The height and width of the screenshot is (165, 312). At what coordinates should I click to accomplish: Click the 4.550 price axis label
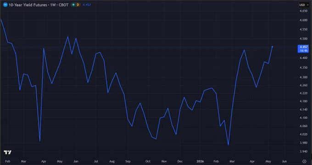click(303, 29)
